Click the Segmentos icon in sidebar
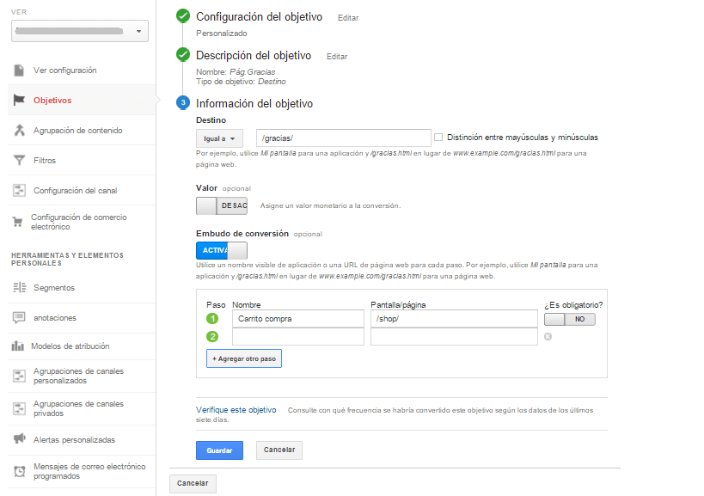 (19, 288)
